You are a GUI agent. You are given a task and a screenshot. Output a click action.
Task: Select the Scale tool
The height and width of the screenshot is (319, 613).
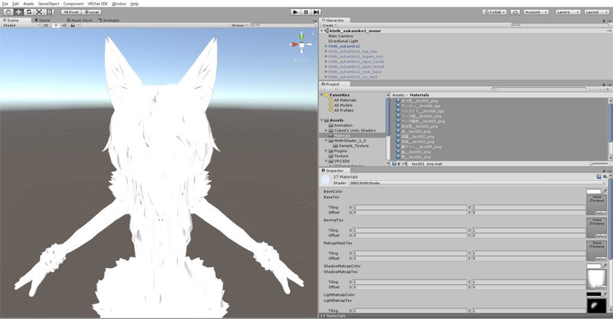pos(39,12)
